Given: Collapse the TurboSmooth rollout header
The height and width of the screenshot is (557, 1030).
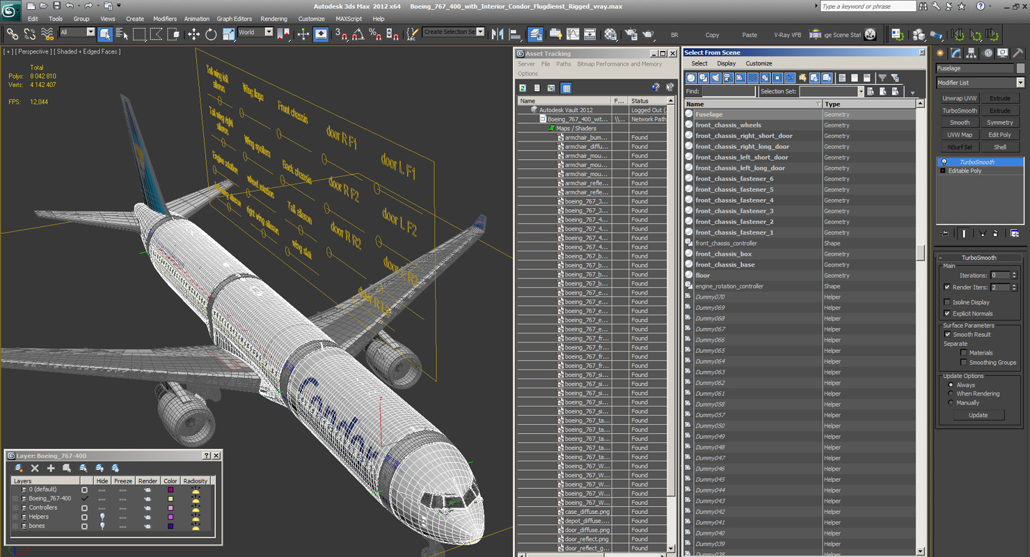Looking at the screenshot, I should click(x=979, y=258).
